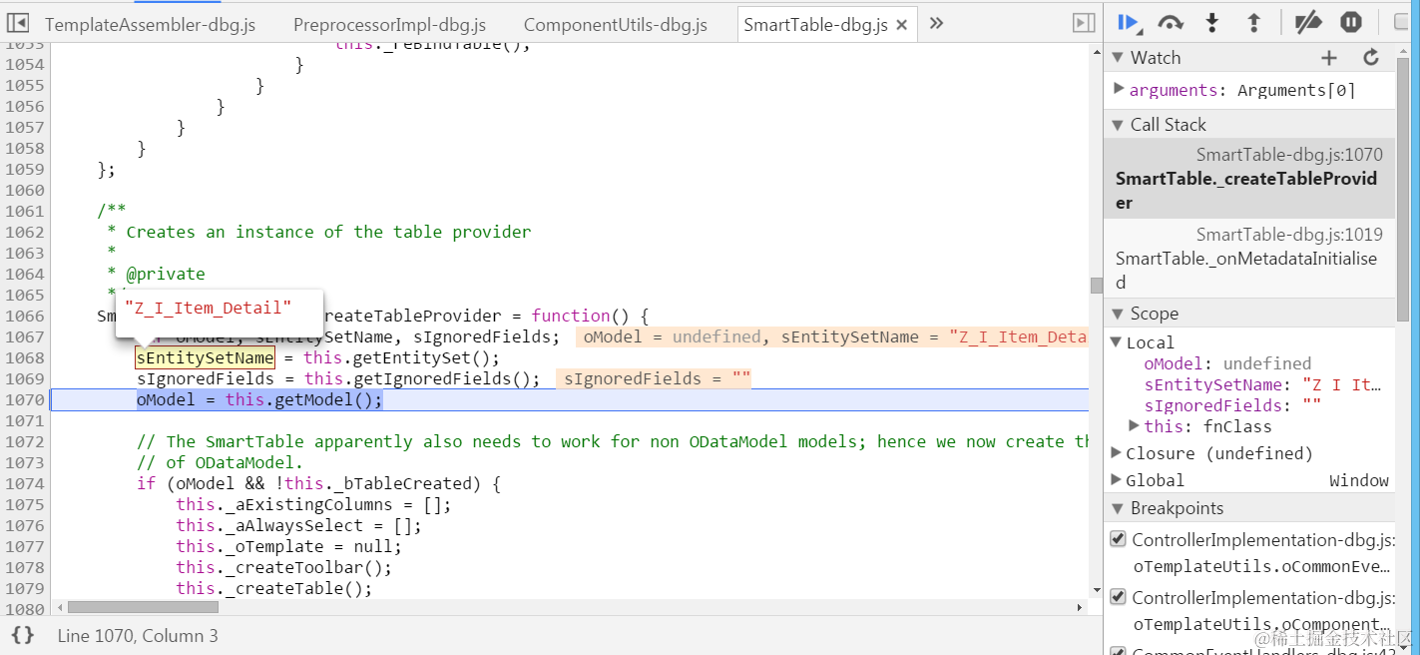Click this._createTable() code line
The image size is (1420, 655).
tap(273, 588)
